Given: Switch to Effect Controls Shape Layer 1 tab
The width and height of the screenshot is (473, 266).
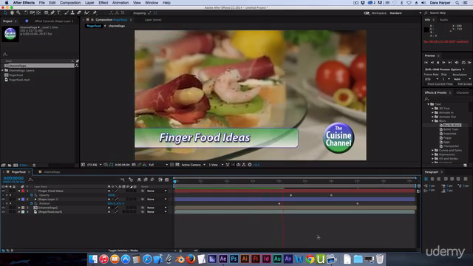Looking at the screenshot, I should [54, 21].
